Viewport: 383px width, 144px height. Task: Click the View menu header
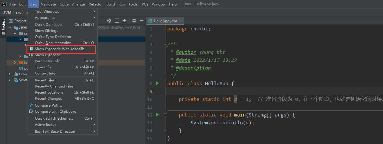pyautogui.click(x=33, y=4)
